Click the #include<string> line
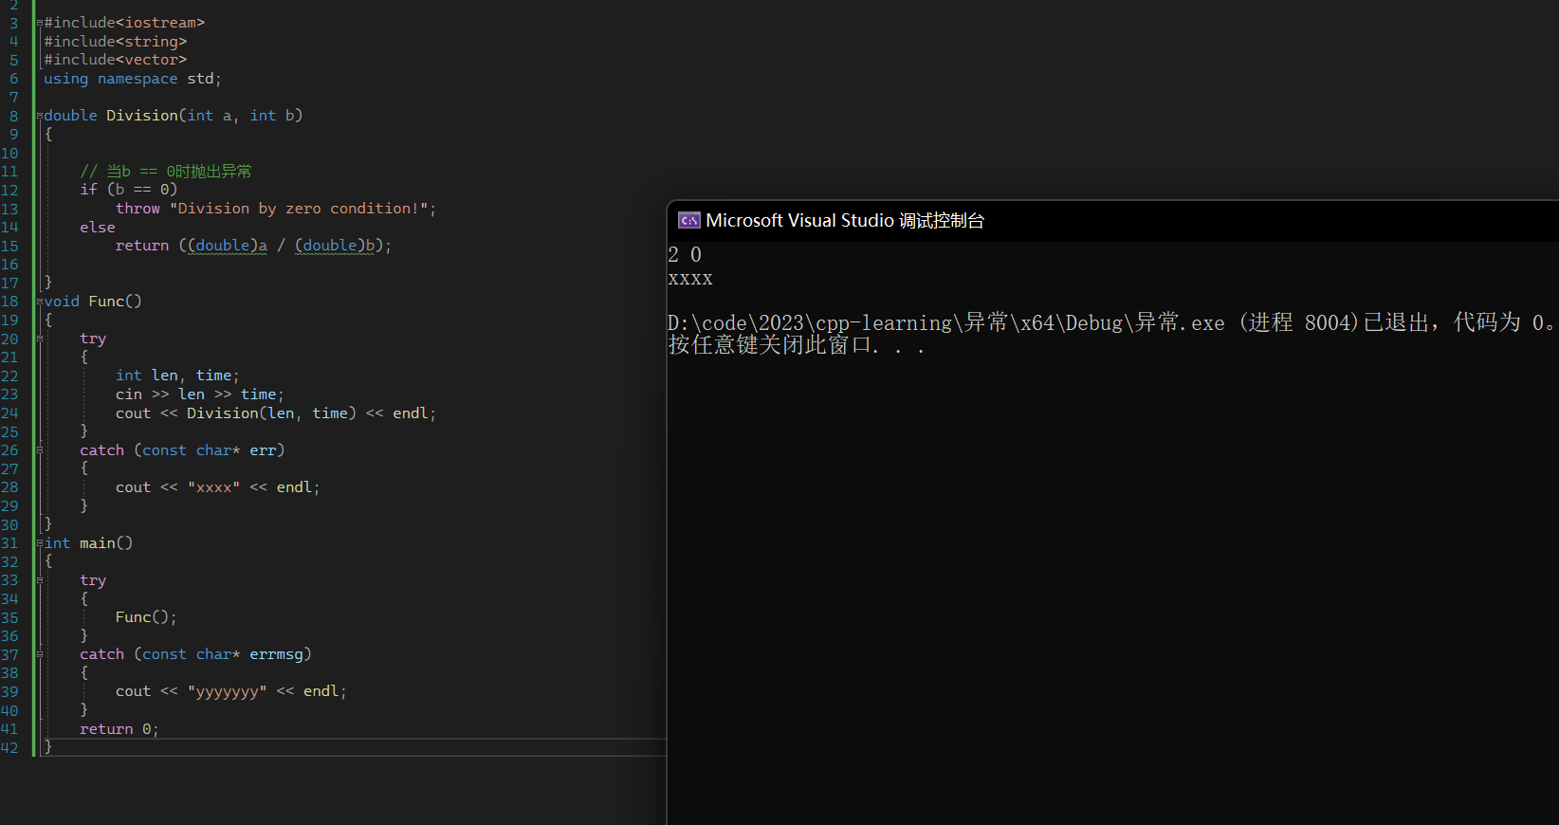Viewport: 1559px width, 825px height. (116, 41)
